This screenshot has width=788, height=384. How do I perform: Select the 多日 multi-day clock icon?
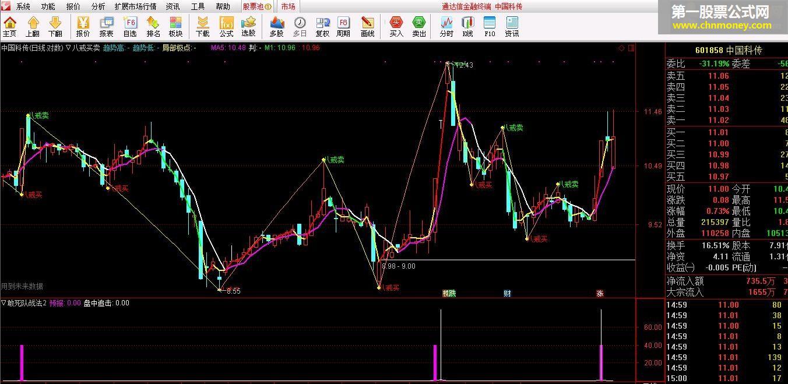pyautogui.click(x=300, y=27)
